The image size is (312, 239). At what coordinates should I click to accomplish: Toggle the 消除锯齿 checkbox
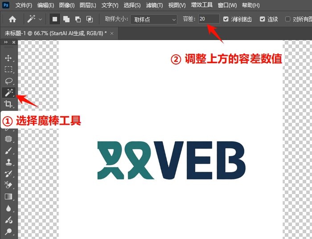pyautogui.click(x=226, y=19)
